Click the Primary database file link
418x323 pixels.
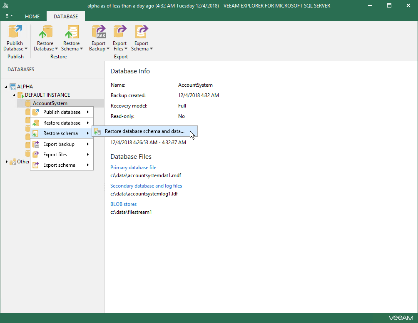[133, 168]
